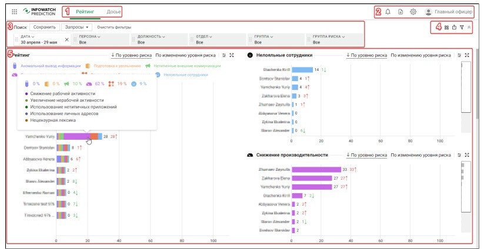This screenshot has height=249, width=484.
Task: Open the Запросы dropdown
Action: pyautogui.click(x=76, y=27)
